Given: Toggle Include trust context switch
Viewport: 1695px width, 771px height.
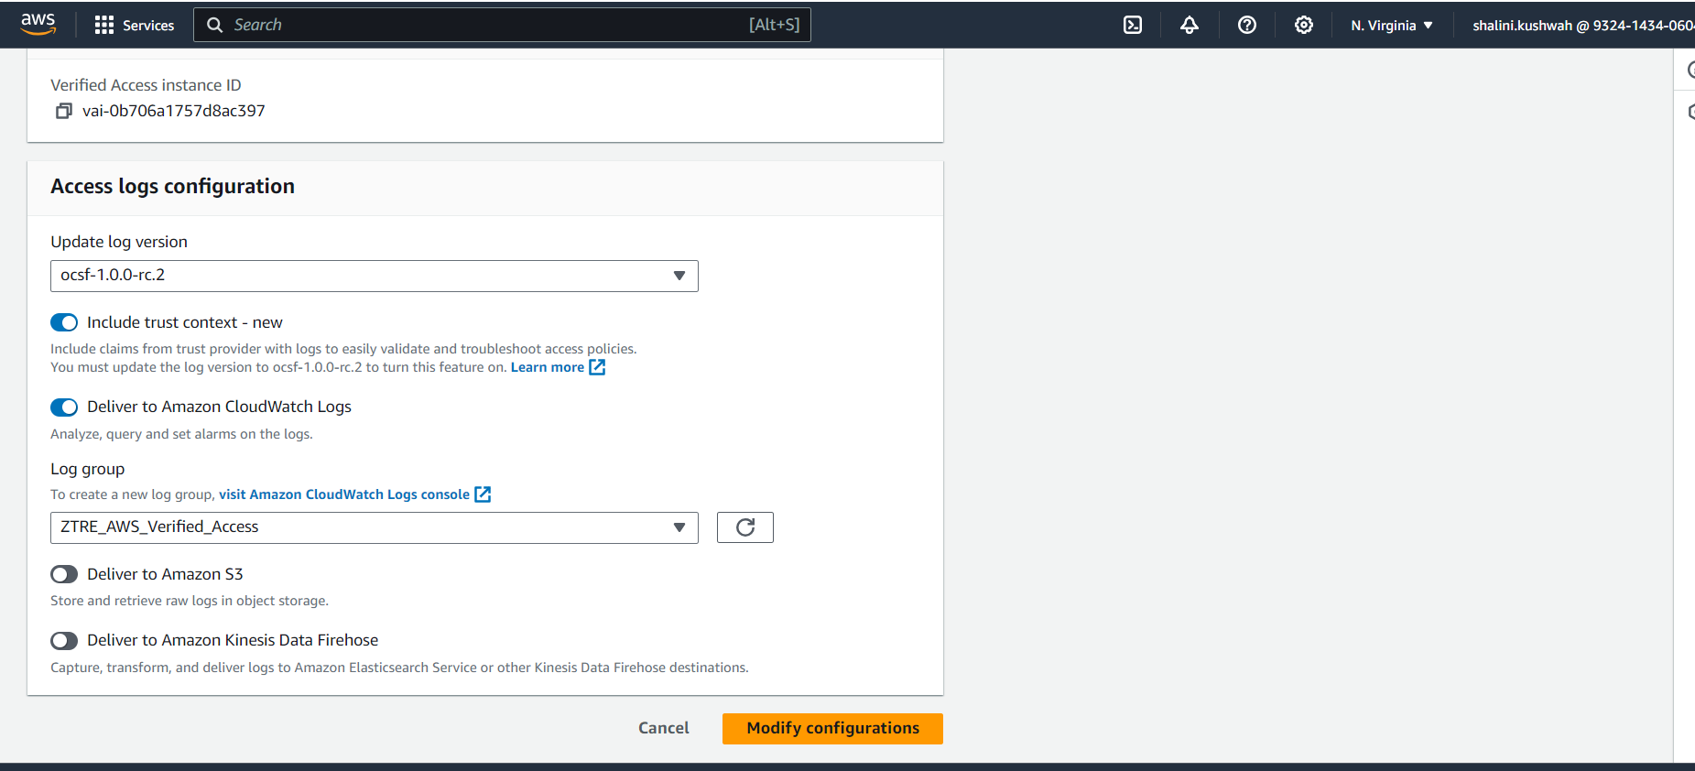Looking at the screenshot, I should pos(64,322).
